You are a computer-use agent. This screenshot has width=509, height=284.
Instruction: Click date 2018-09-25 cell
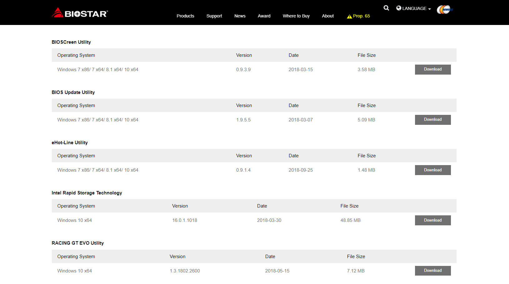[x=301, y=170]
